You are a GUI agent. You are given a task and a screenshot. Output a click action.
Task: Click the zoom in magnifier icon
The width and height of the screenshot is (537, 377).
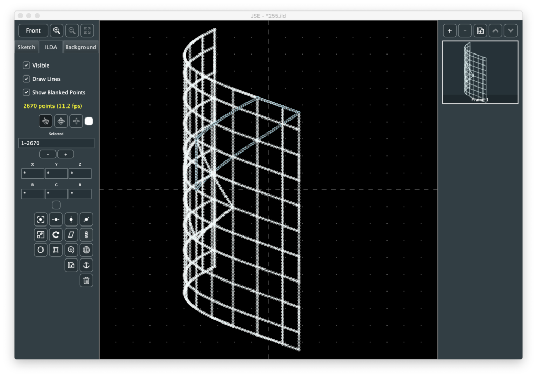point(57,30)
